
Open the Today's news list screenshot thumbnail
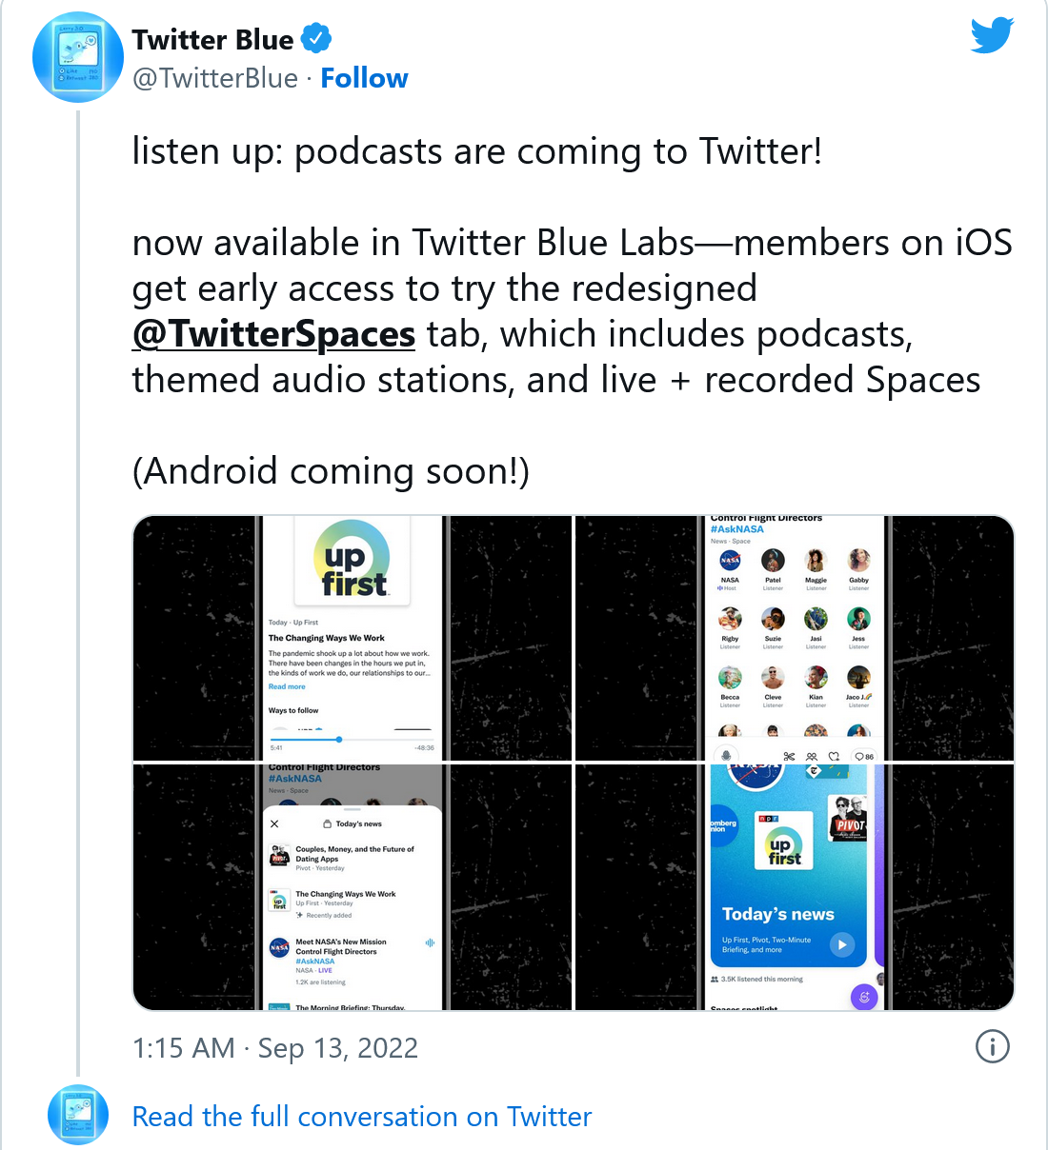point(352,887)
